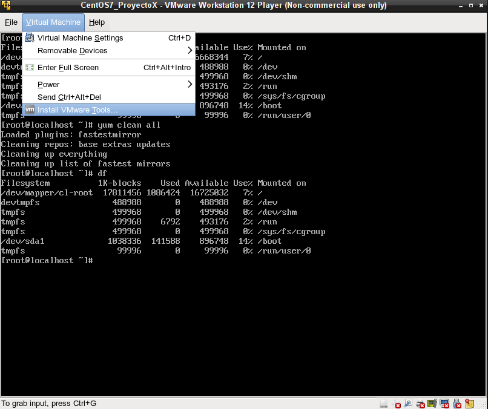Click the '6792' used value

[x=171, y=222]
